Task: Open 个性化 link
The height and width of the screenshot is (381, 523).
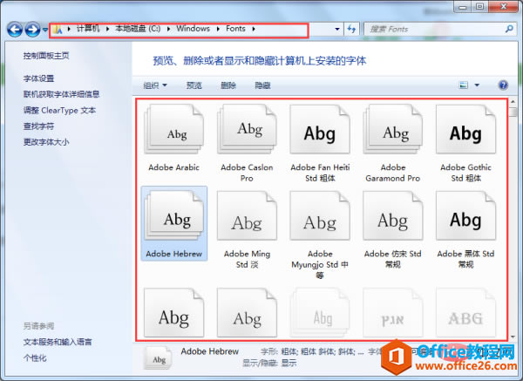Action: click(35, 358)
